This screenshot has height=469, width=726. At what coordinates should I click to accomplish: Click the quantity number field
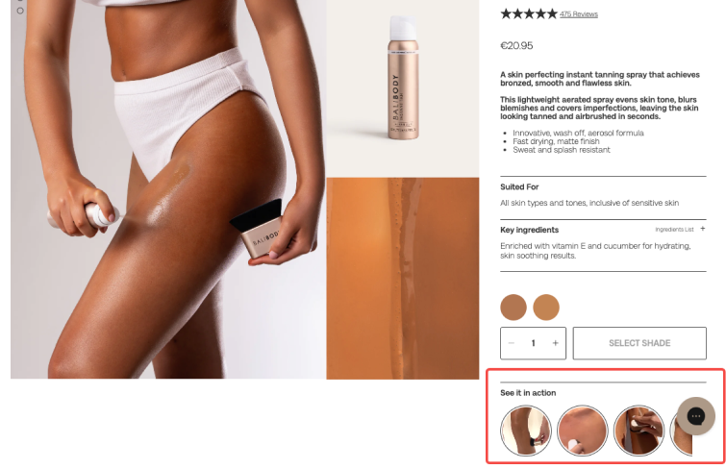(x=533, y=343)
